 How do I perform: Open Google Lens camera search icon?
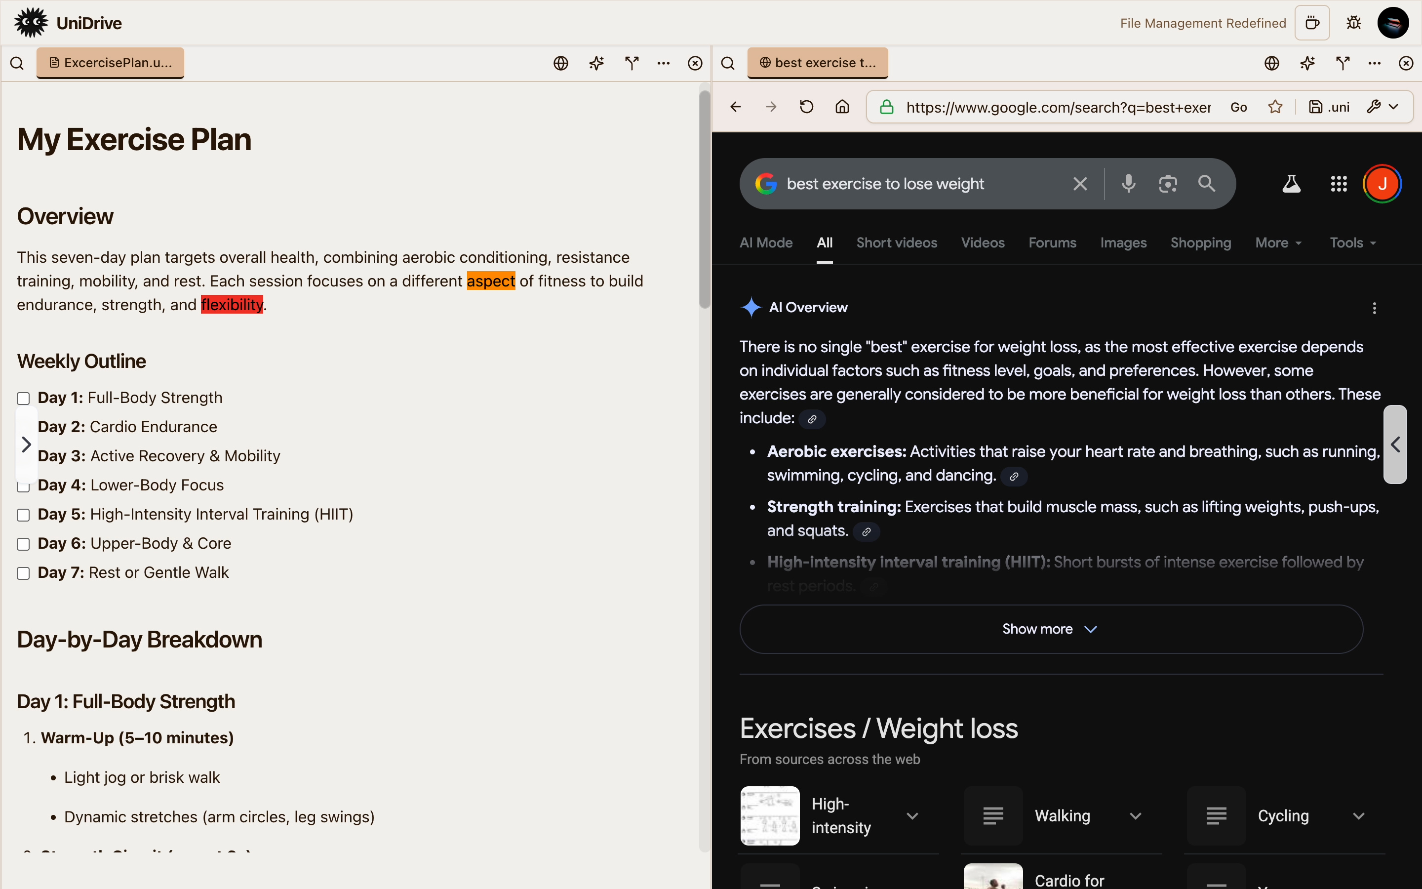click(1168, 183)
